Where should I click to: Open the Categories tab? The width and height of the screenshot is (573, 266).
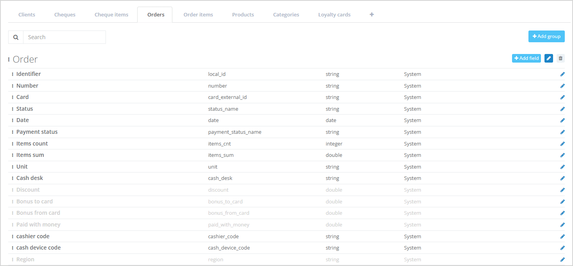click(x=286, y=15)
